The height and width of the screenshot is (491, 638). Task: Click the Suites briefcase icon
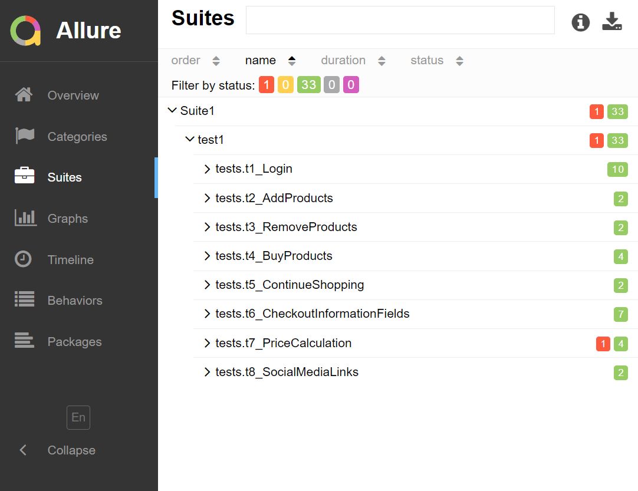[x=24, y=177]
